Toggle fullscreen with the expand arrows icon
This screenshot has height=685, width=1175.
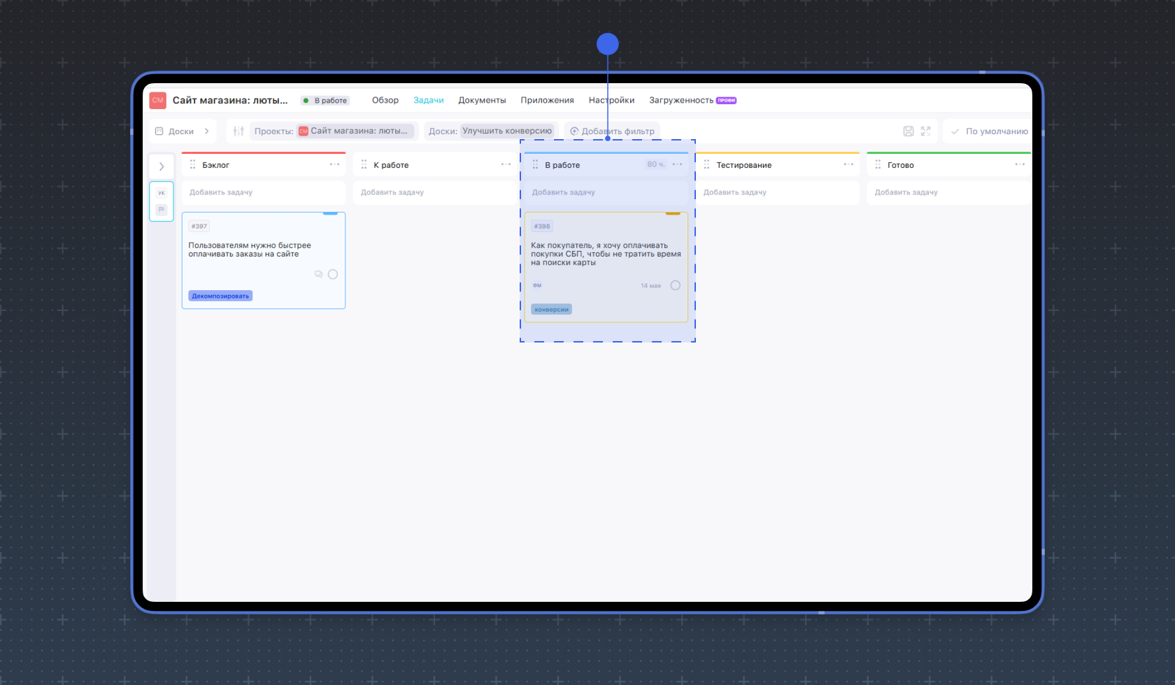click(926, 131)
